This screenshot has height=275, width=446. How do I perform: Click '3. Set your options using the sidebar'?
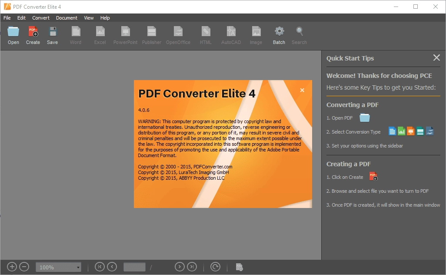click(x=365, y=146)
